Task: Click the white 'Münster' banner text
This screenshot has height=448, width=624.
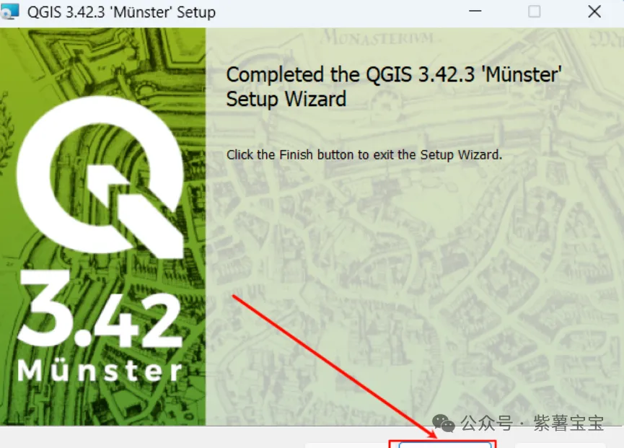Action: (x=100, y=369)
